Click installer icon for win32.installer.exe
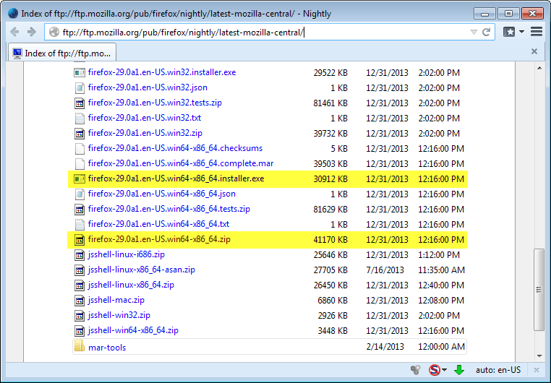Image resolution: width=551 pixels, height=383 pixels. point(80,73)
